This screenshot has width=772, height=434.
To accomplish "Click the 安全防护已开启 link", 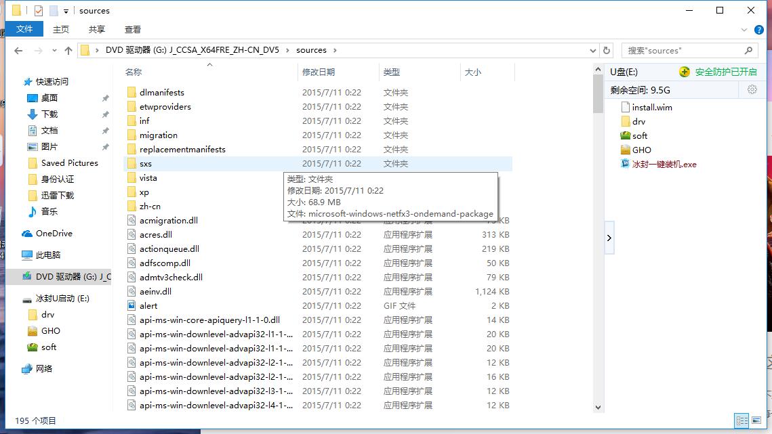I will click(725, 72).
